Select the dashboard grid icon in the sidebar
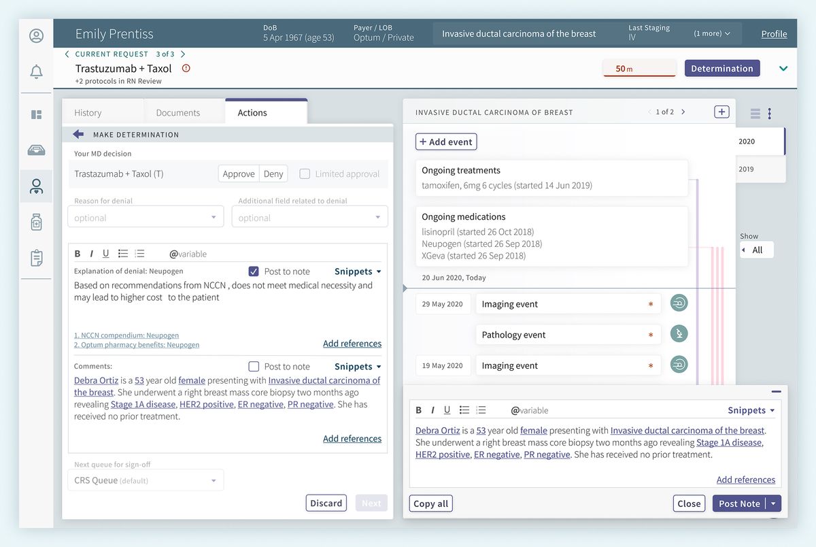This screenshot has width=816, height=547. [36, 114]
